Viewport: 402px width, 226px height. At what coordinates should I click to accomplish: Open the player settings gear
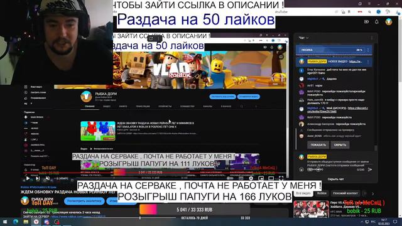tap(251, 178)
